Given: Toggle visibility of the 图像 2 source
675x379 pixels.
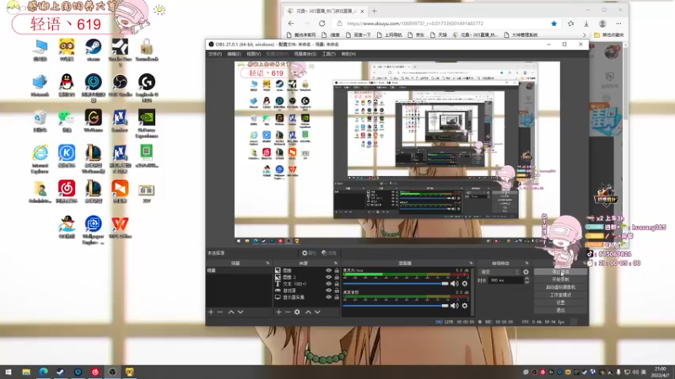Looking at the screenshot, I should (329, 277).
